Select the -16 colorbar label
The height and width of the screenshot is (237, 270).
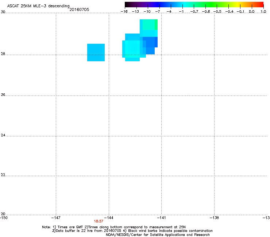(x=124, y=12)
